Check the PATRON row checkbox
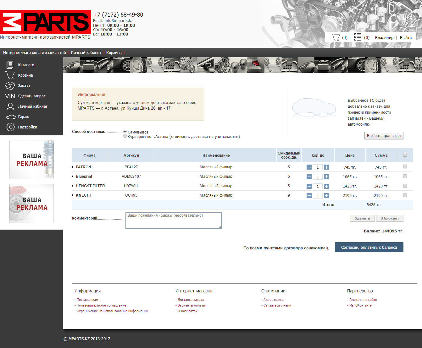The width and height of the screenshot is (422, 348). 405,167
